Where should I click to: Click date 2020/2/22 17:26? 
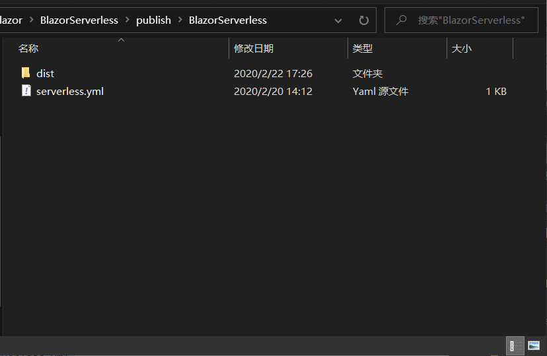(x=273, y=73)
